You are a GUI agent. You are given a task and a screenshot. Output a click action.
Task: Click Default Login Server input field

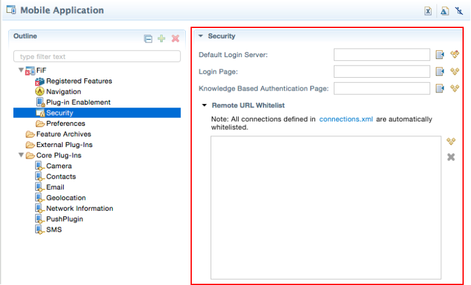(x=382, y=55)
